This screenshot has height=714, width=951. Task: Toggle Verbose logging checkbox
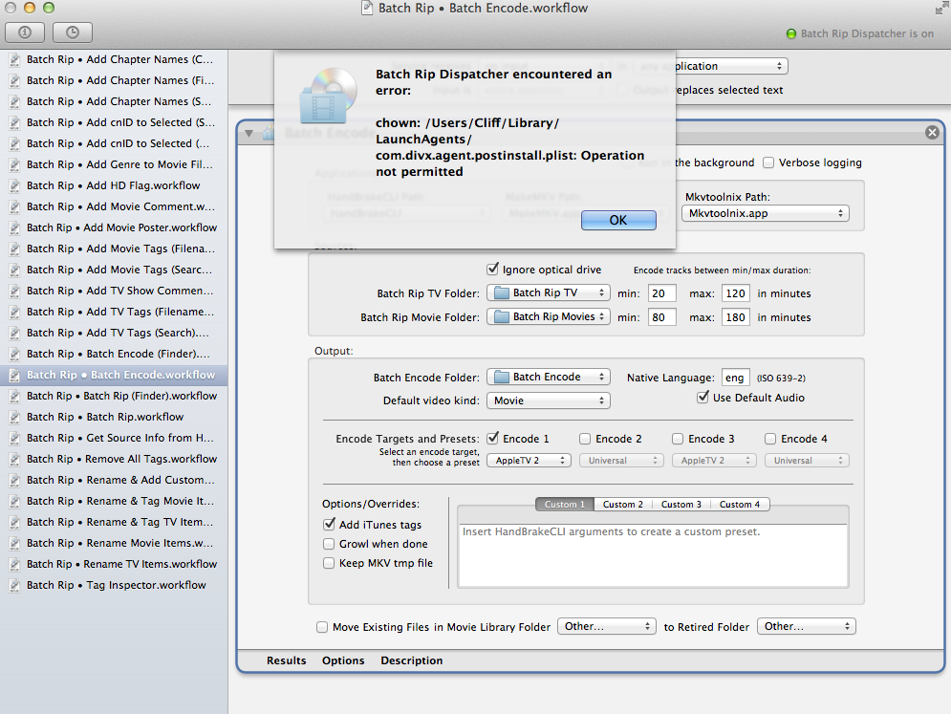click(x=768, y=162)
